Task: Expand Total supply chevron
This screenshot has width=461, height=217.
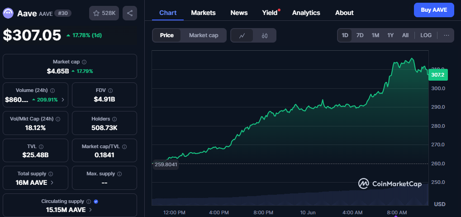Action: (52, 183)
